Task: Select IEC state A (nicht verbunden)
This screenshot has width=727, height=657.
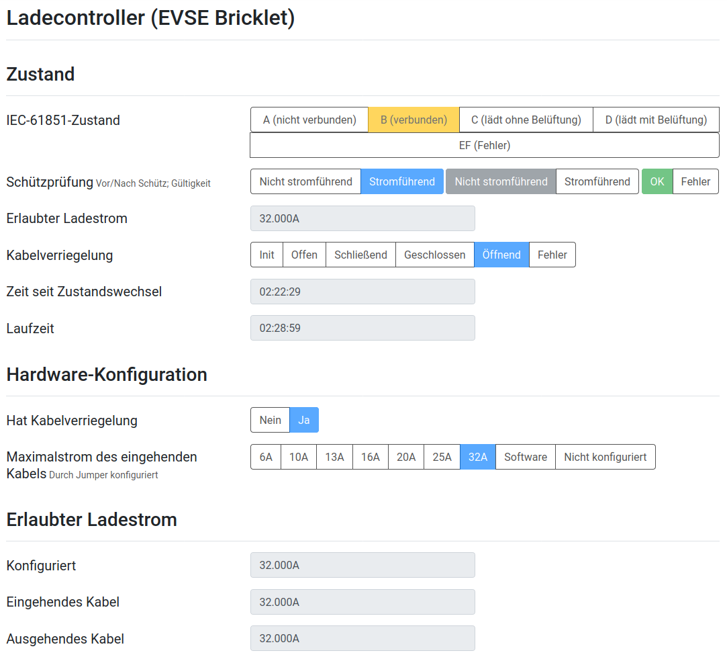Action: [309, 120]
